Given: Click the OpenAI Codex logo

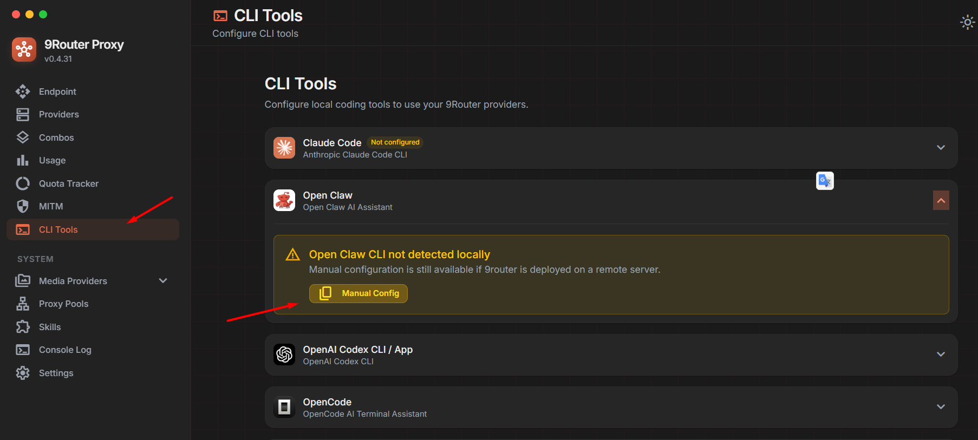Looking at the screenshot, I should pyautogui.click(x=284, y=354).
